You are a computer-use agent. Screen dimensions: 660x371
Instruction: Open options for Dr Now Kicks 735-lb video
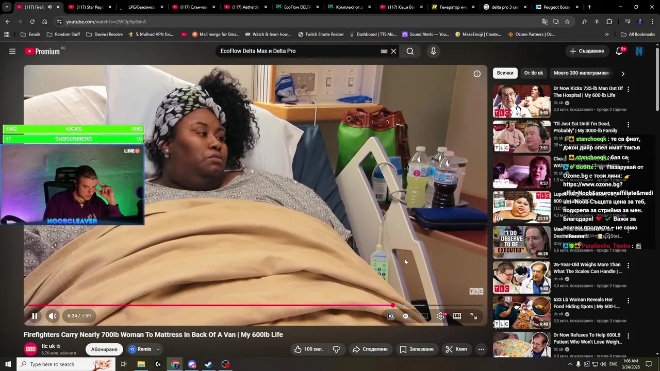(628, 89)
